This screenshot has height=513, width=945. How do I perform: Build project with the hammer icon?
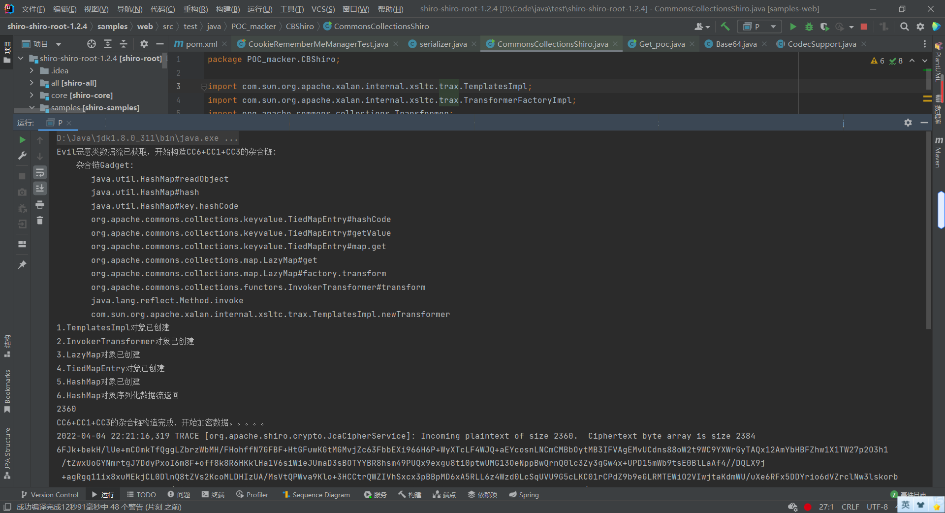click(x=725, y=27)
